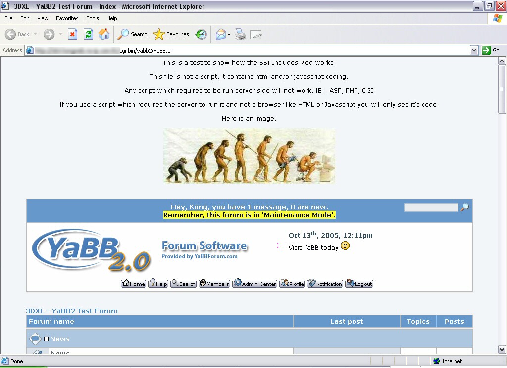Open the Admin Center button

(255, 284)
